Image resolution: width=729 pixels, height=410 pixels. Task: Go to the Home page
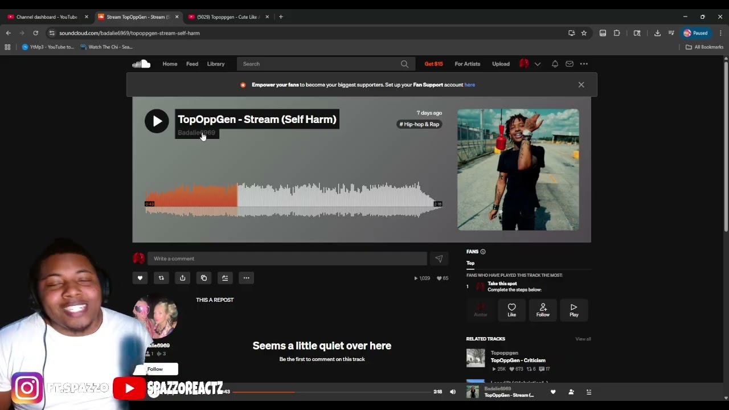[x=170, y=64]
